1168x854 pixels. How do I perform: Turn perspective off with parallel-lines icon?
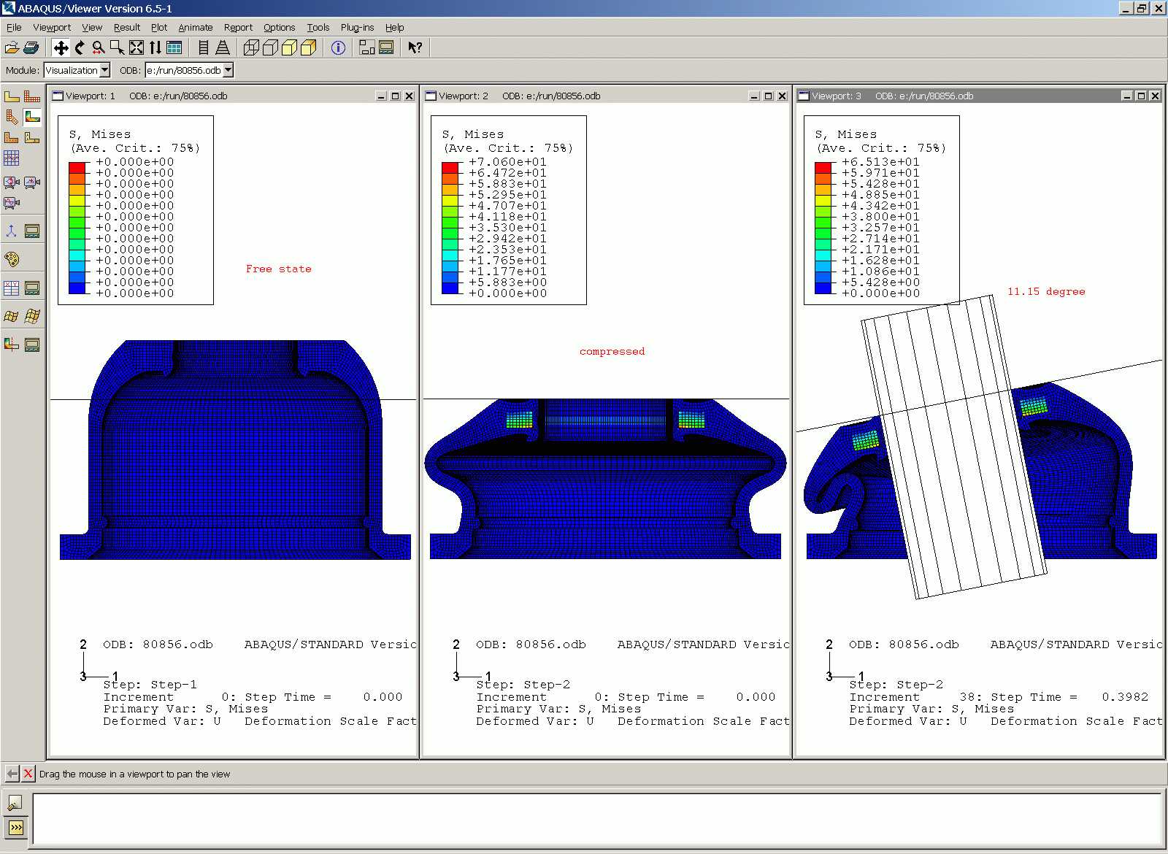tap(204, 48)
